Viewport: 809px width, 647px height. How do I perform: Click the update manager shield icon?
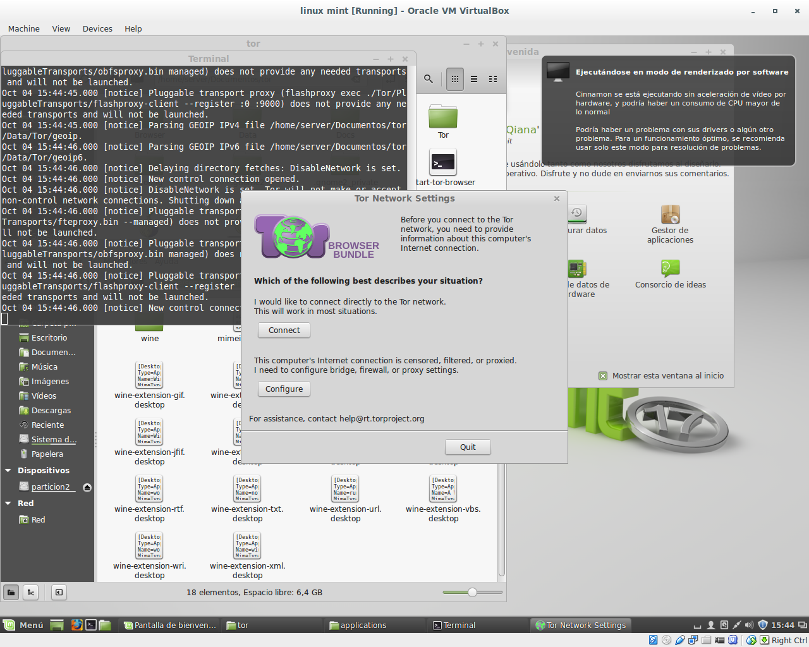coord(762,625)
